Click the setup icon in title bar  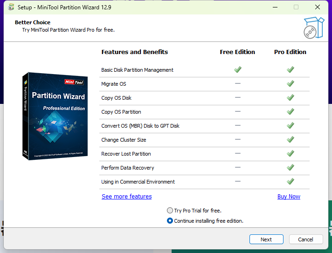[x=11, y=7]
